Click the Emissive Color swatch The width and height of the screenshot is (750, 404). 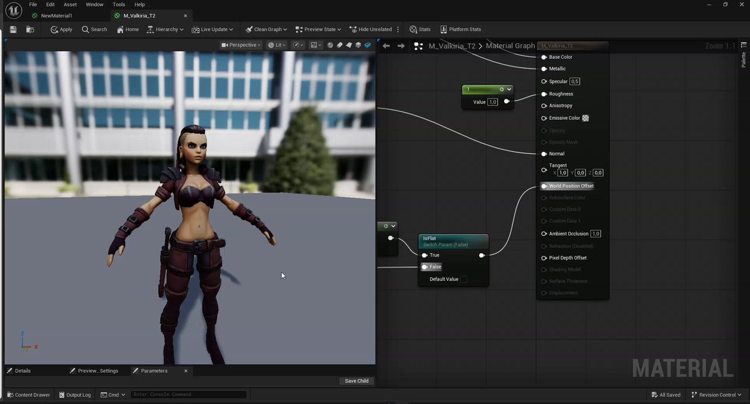[585, 118]
